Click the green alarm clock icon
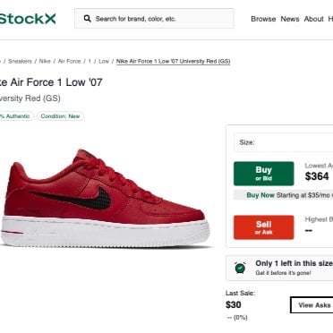Viewport: 333px width, 333px height. [240, 268]
